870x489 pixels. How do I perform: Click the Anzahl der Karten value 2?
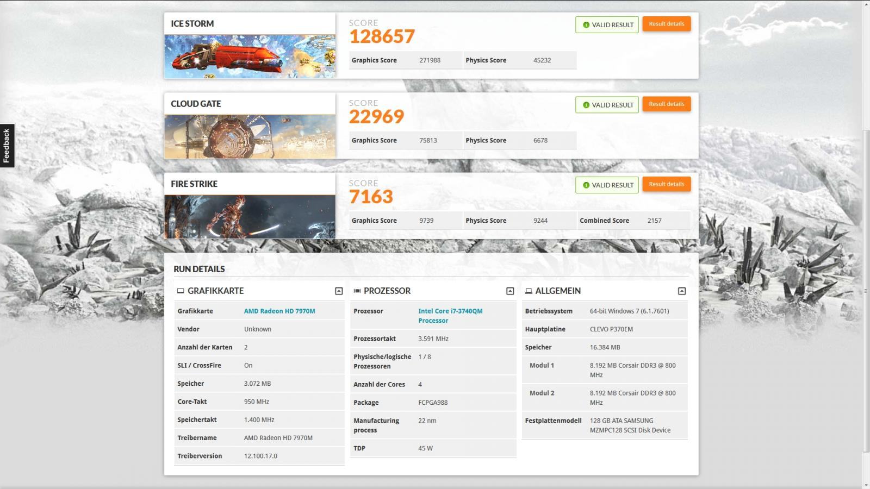pyautogui.click(x=246, y=347)
